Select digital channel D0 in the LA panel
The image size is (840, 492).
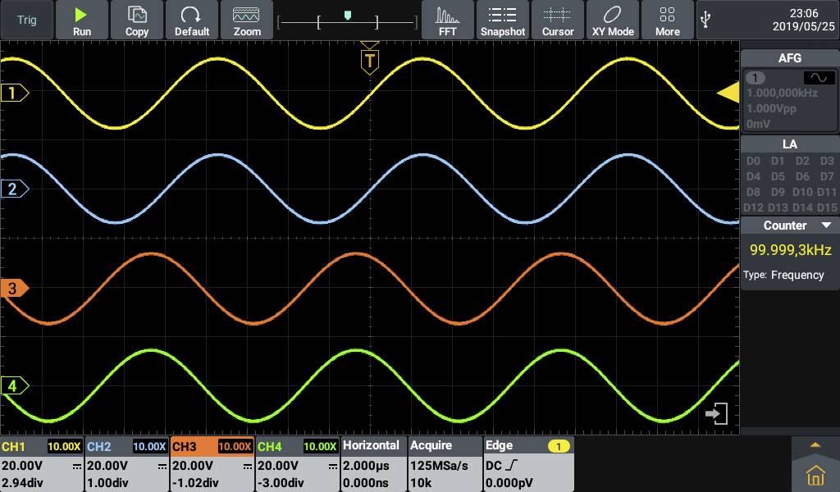(x=752, y=162)
